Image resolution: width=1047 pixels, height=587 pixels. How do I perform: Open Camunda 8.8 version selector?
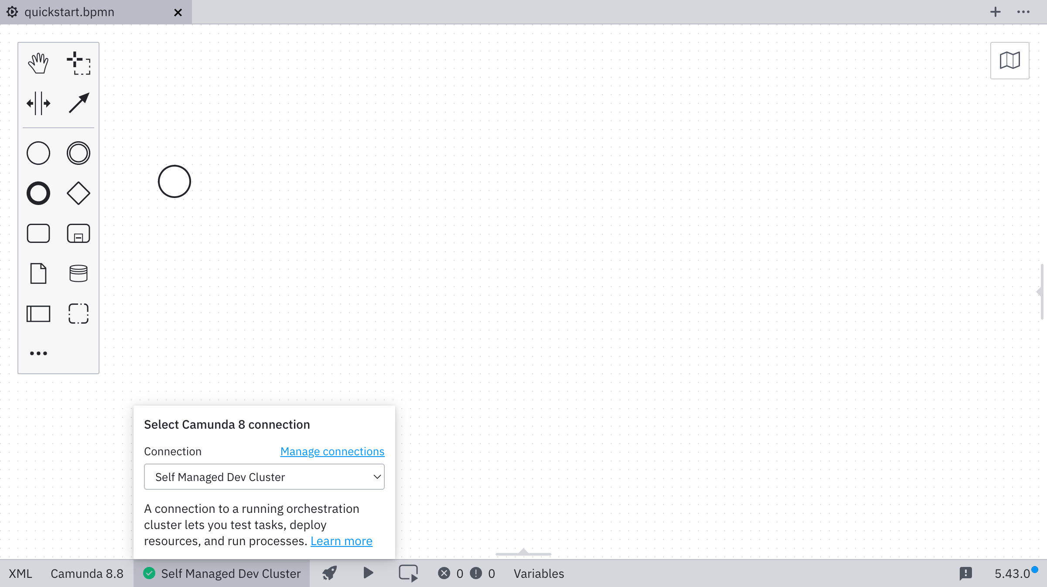[x=87, y=573]
